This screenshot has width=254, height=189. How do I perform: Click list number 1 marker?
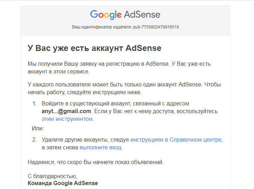tap(35, 104)
